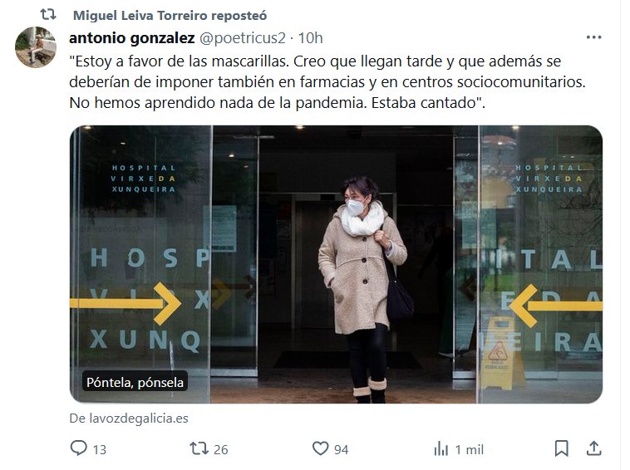Click the antonio gonzalez display name
630x470 pixels.
(132, 37)
